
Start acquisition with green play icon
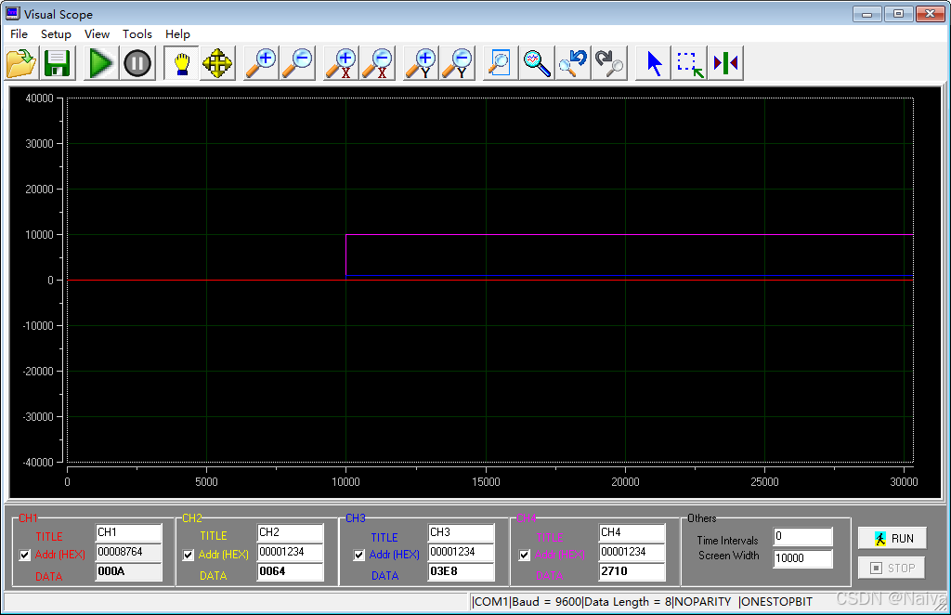[100, 63]
